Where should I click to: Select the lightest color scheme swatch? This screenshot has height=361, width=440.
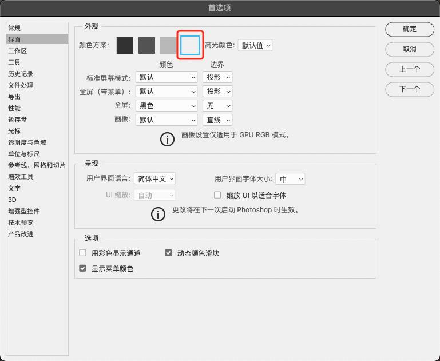tap(190, 45)
